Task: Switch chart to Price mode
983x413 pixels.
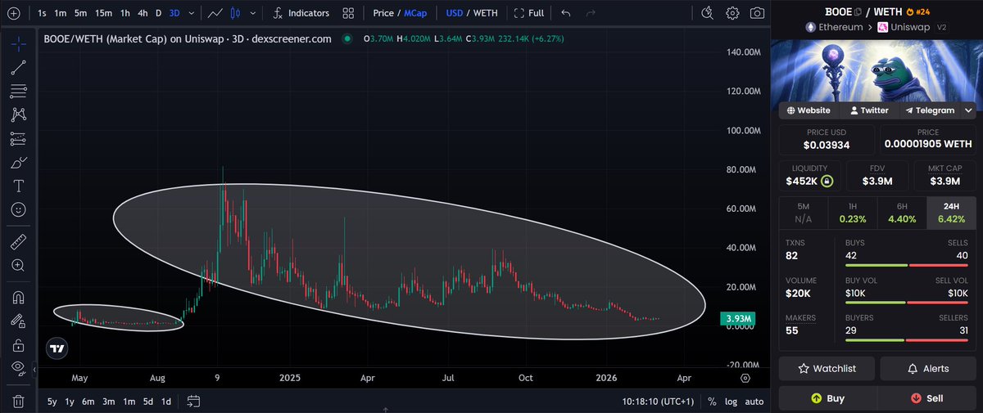Action: (x=383, y=13)
